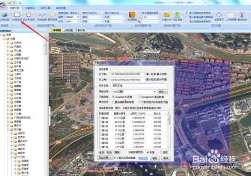Click the 确定 OK button in dialog
The height and width of the screenshot is (176, 251).
click(x=155, y=158)
